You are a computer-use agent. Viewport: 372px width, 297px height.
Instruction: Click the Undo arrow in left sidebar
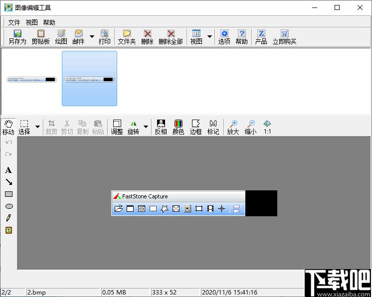coord(9,142)
